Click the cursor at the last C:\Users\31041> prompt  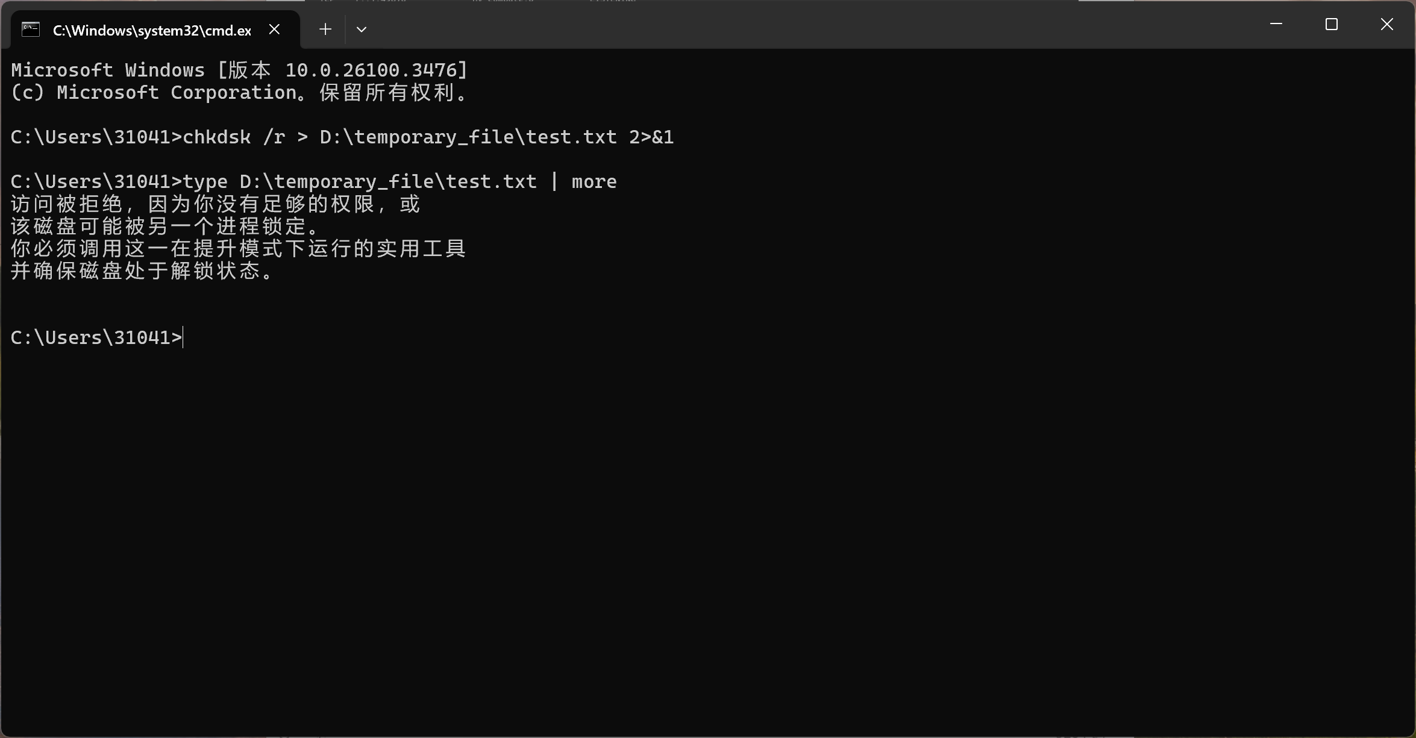(x=183, y=338)
